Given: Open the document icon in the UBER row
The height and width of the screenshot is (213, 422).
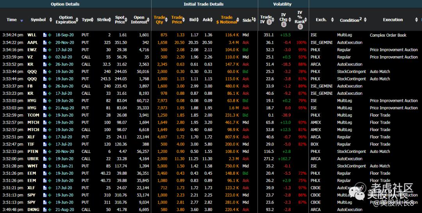Looking at the screenshot, I should pyautogui.click(x=45, y=158).
